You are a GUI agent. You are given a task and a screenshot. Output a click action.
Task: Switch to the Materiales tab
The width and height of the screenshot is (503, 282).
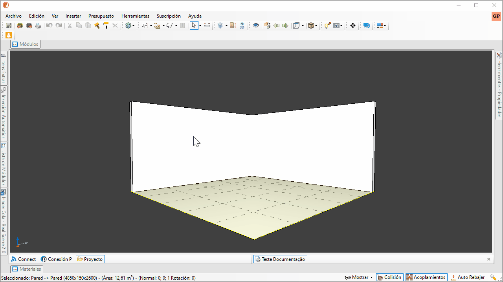27,269
